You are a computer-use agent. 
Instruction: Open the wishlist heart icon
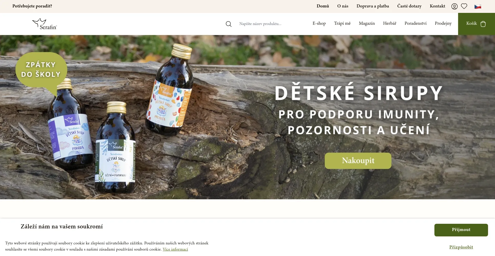point(464,6)
